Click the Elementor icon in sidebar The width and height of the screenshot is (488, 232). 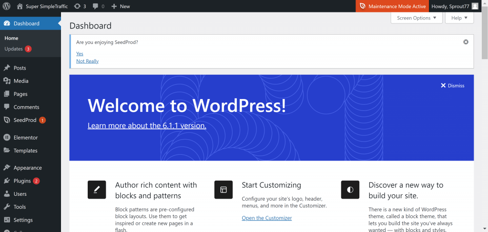(7, 138)
